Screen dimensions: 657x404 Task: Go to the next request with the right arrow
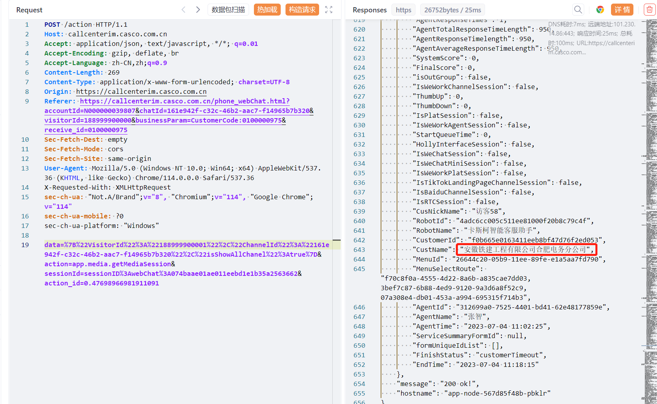coord(198,10)
